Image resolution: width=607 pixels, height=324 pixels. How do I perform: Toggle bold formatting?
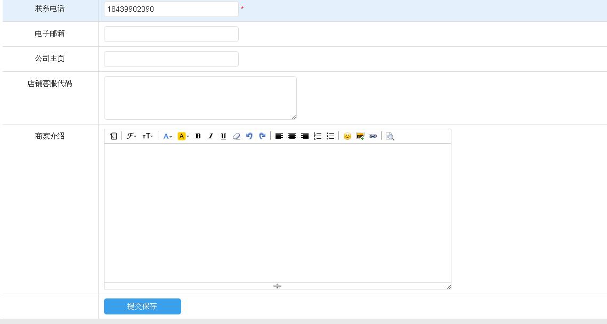tap(198, 136)
